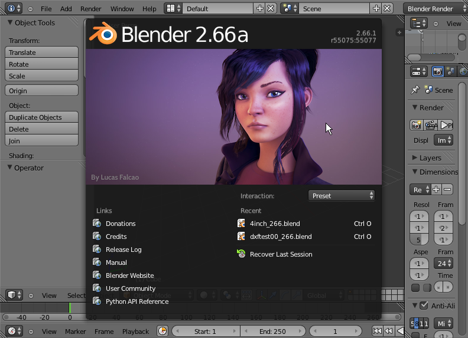Open the Info editor type selector
Screen dimensions: 468x338
click(x=14, y=8)
